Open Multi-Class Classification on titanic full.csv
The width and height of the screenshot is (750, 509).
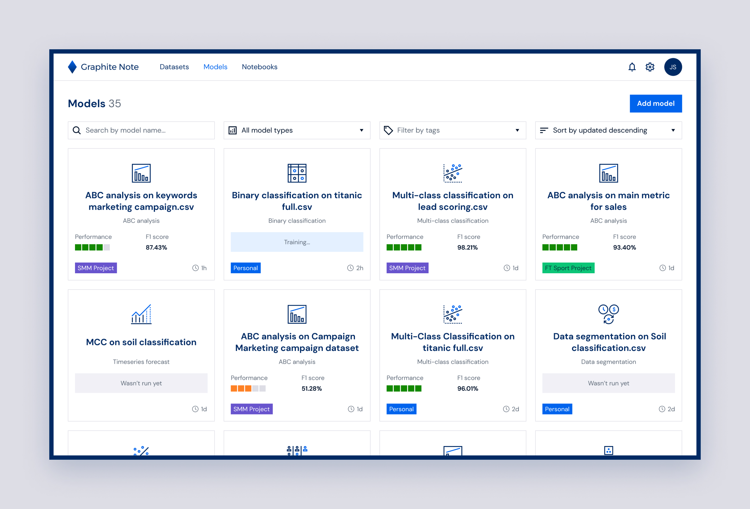click(x=453, y=342)
